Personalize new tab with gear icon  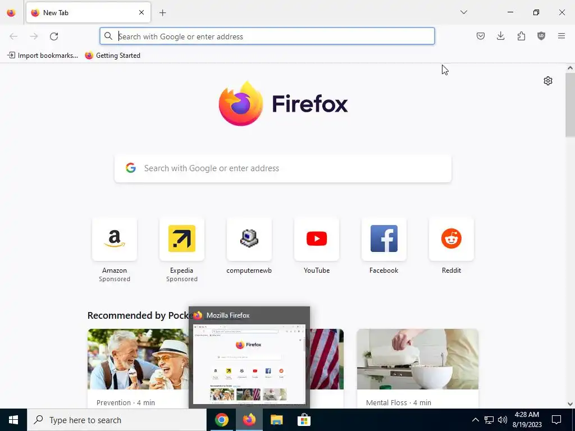[548, 81]
